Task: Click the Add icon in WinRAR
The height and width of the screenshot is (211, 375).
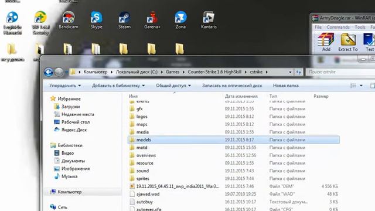Action: coord(326,42)
